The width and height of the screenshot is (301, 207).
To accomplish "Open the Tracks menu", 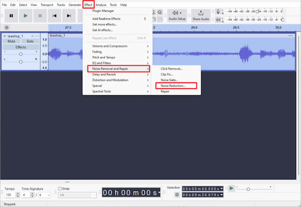I will 61,5.
